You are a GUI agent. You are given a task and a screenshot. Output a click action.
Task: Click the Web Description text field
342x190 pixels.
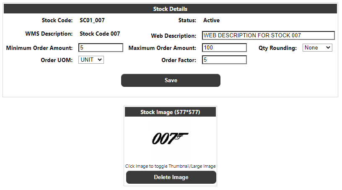(268, 35)
